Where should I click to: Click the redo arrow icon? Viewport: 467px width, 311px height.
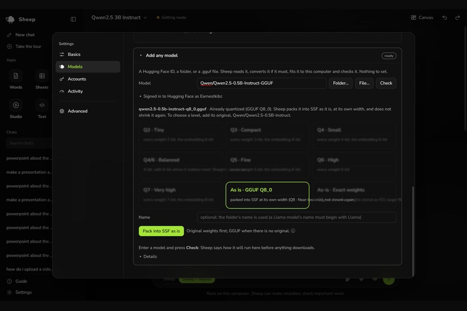coord(458,17)
